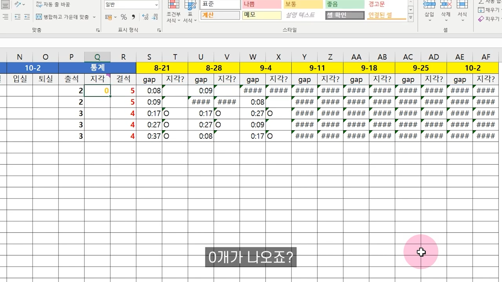This screenshot has height=282, width=502.
Task: Open the number format combo box (일반)
Action: coord(131,5)
